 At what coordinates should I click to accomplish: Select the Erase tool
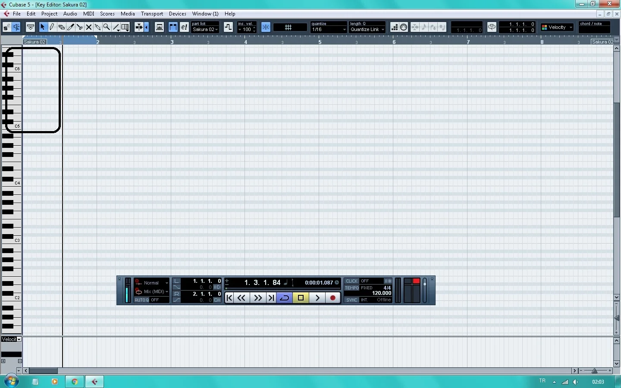point(61,27)
